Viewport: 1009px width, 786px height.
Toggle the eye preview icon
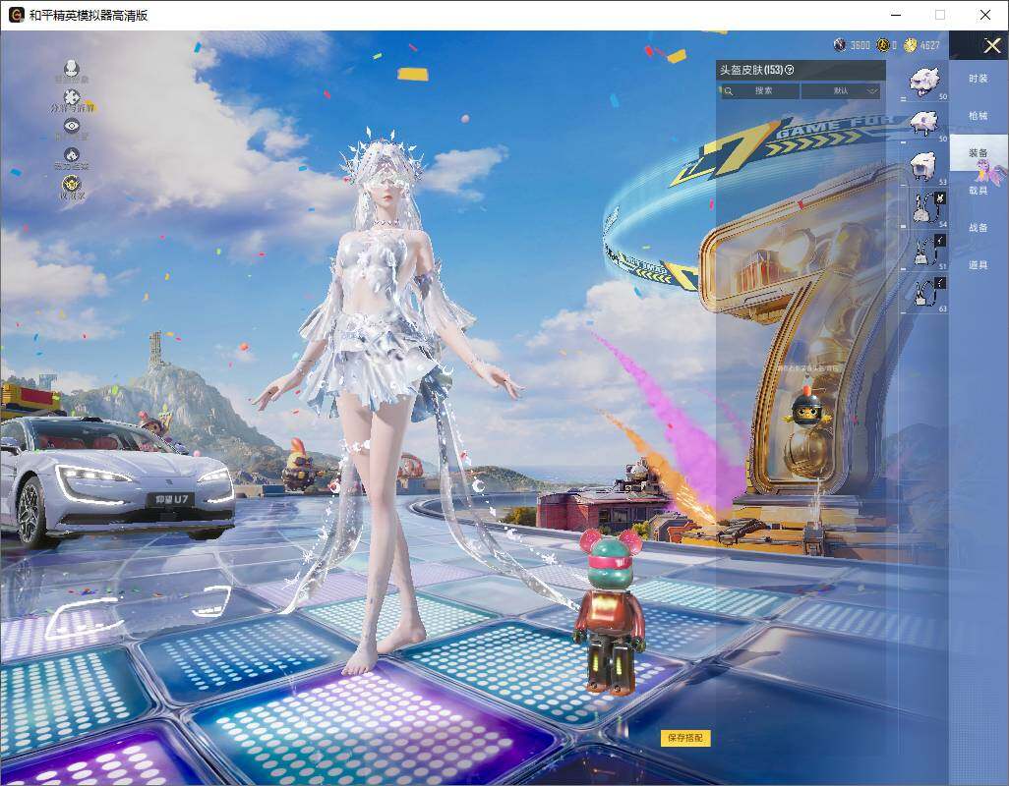click(x=72, y=126)
